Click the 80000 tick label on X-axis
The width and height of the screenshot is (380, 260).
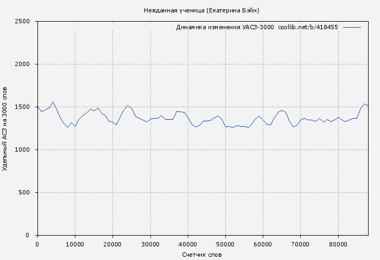pos(338,244)
